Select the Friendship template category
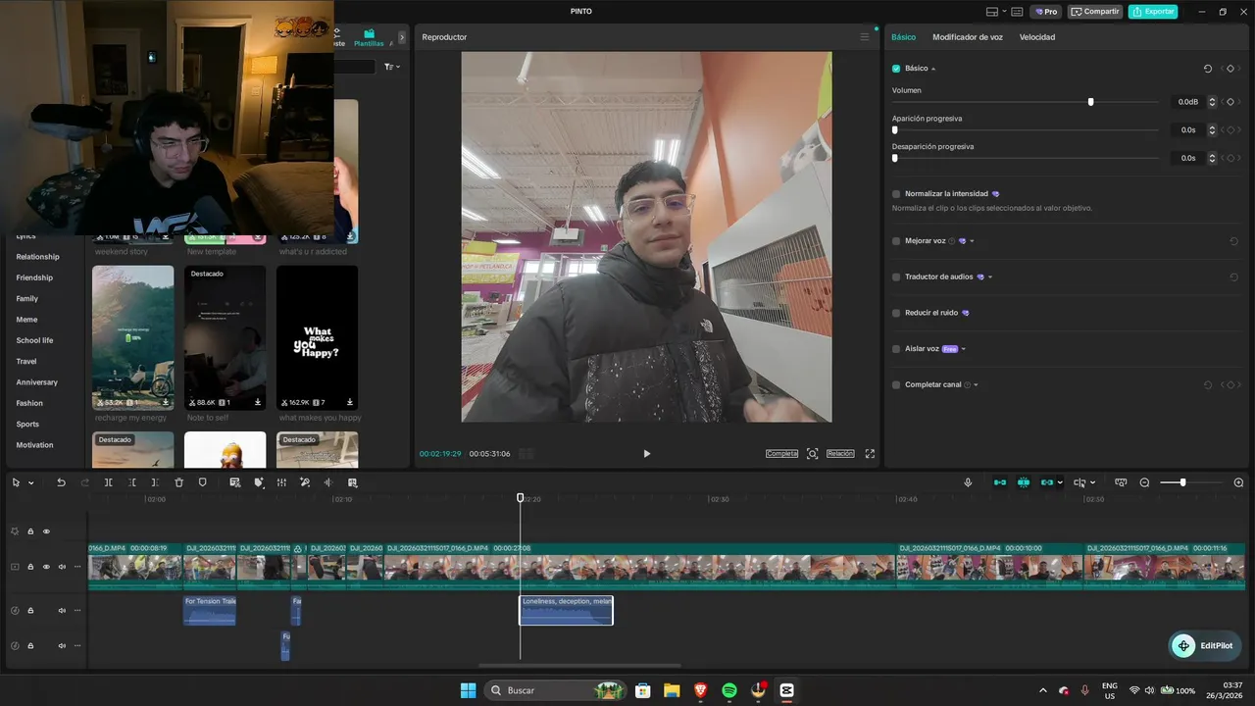Screen dimensions: 1255x706 pyautogui.click(x=34, y=277)
